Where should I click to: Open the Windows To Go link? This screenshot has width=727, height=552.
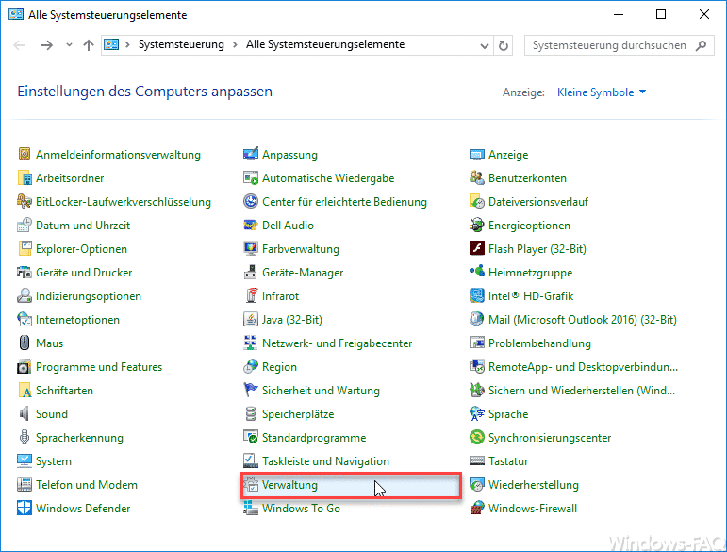(301, 509)
